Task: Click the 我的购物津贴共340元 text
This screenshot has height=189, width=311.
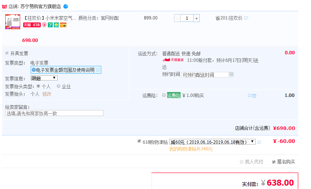Action: click(x=191, y=149)
